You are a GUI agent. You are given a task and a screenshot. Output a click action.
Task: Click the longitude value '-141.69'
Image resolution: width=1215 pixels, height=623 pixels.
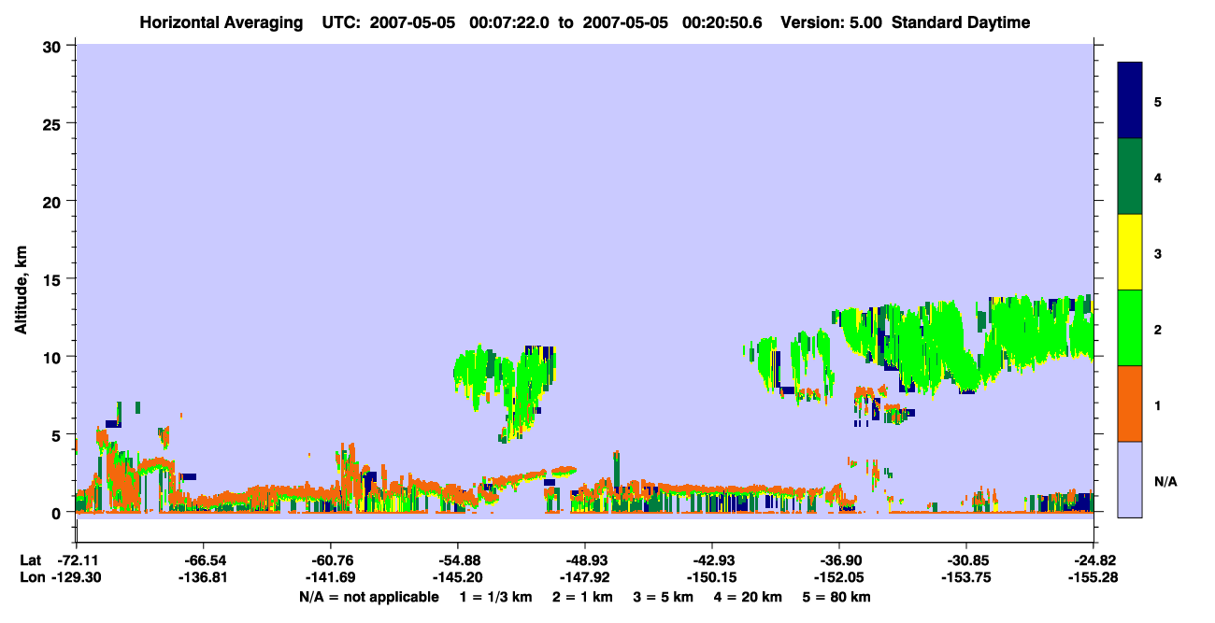click(x=331, y=577)
